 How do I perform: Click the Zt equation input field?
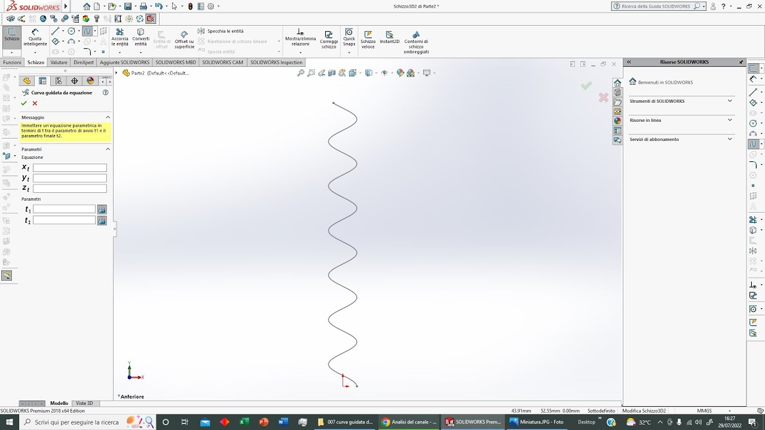click(x=70, y=189)
